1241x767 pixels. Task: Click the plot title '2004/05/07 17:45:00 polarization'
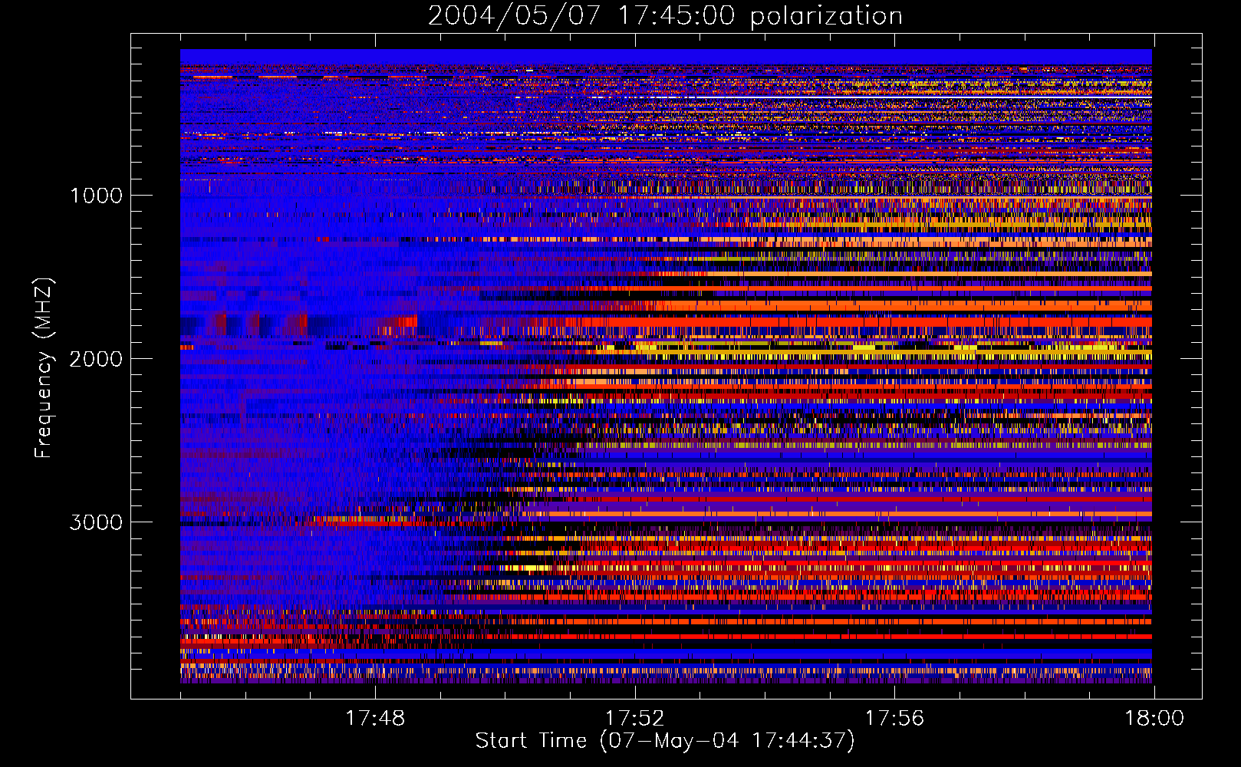[665, 16]
